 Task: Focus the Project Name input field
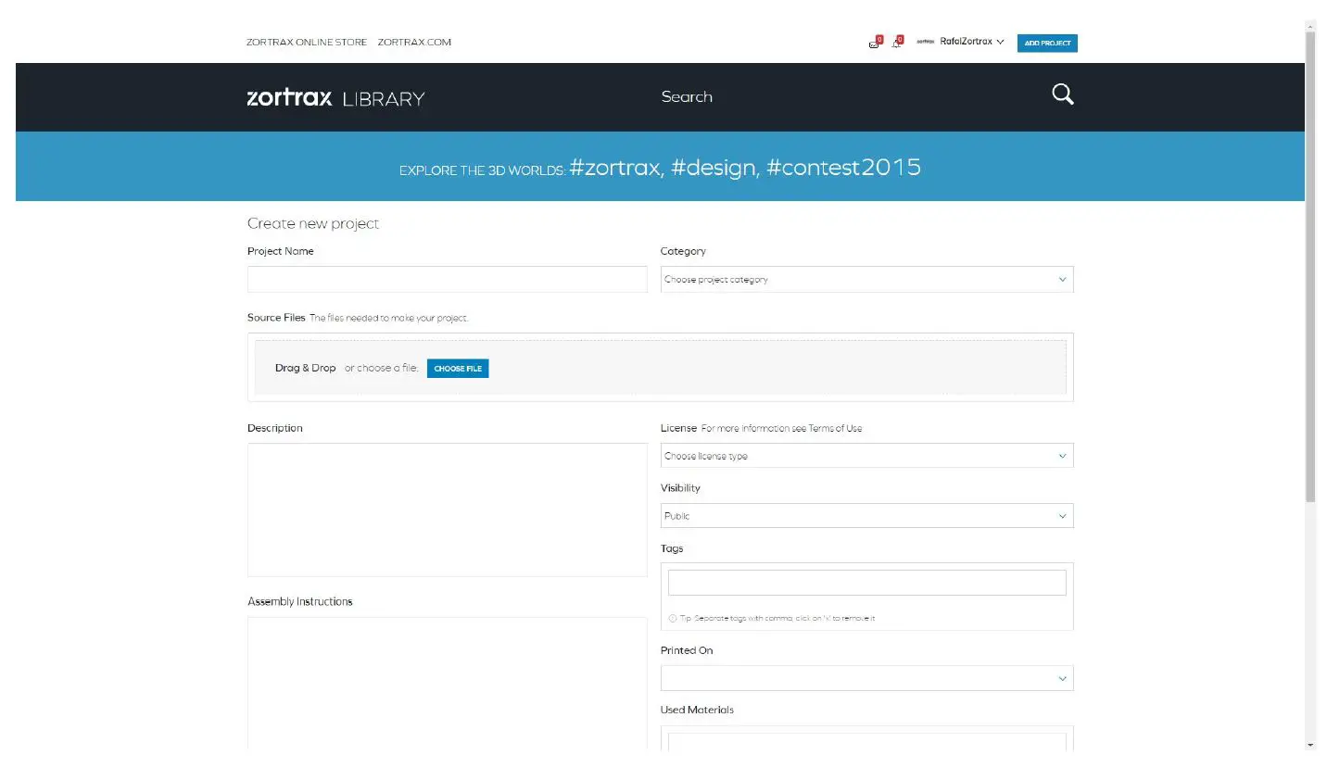447,280
